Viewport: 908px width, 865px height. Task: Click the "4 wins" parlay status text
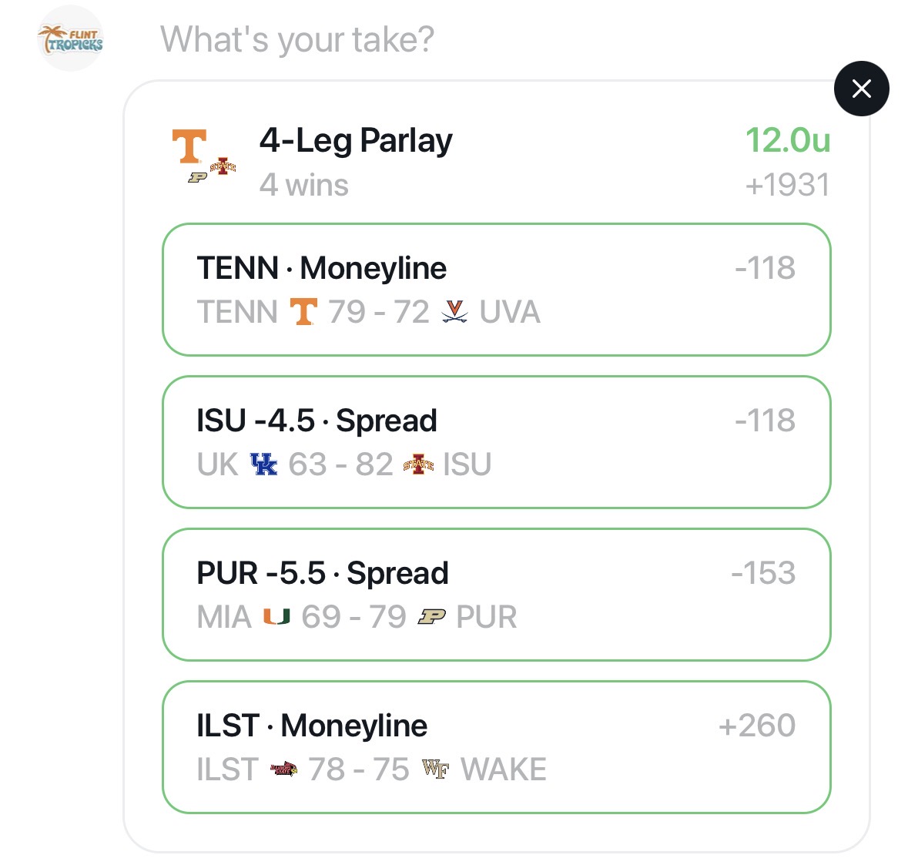pos(303,186)
